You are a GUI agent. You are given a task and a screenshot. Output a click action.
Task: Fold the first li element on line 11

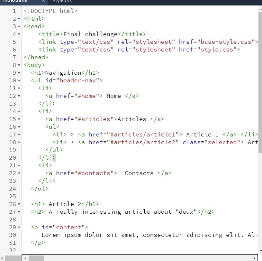tap(19, 88)
